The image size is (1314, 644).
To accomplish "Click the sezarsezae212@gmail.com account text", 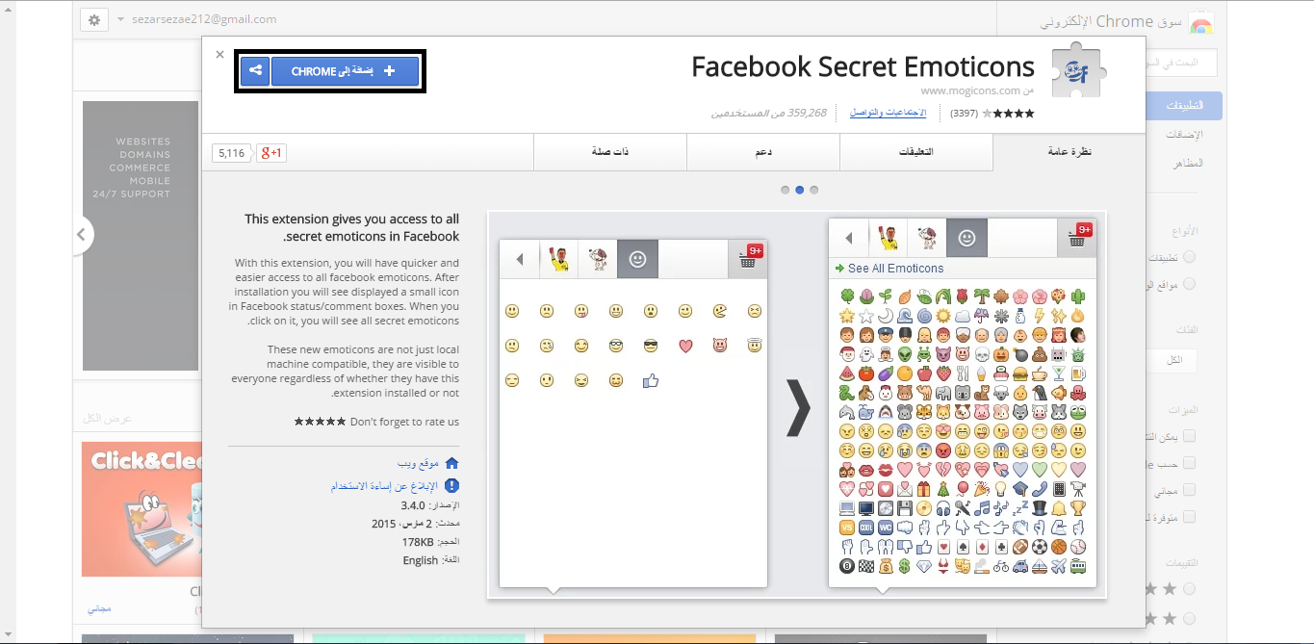I will click(203, 19).
